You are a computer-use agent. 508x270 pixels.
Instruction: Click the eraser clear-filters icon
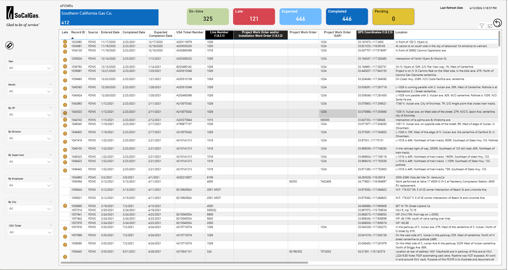click(x=9, y=45)
